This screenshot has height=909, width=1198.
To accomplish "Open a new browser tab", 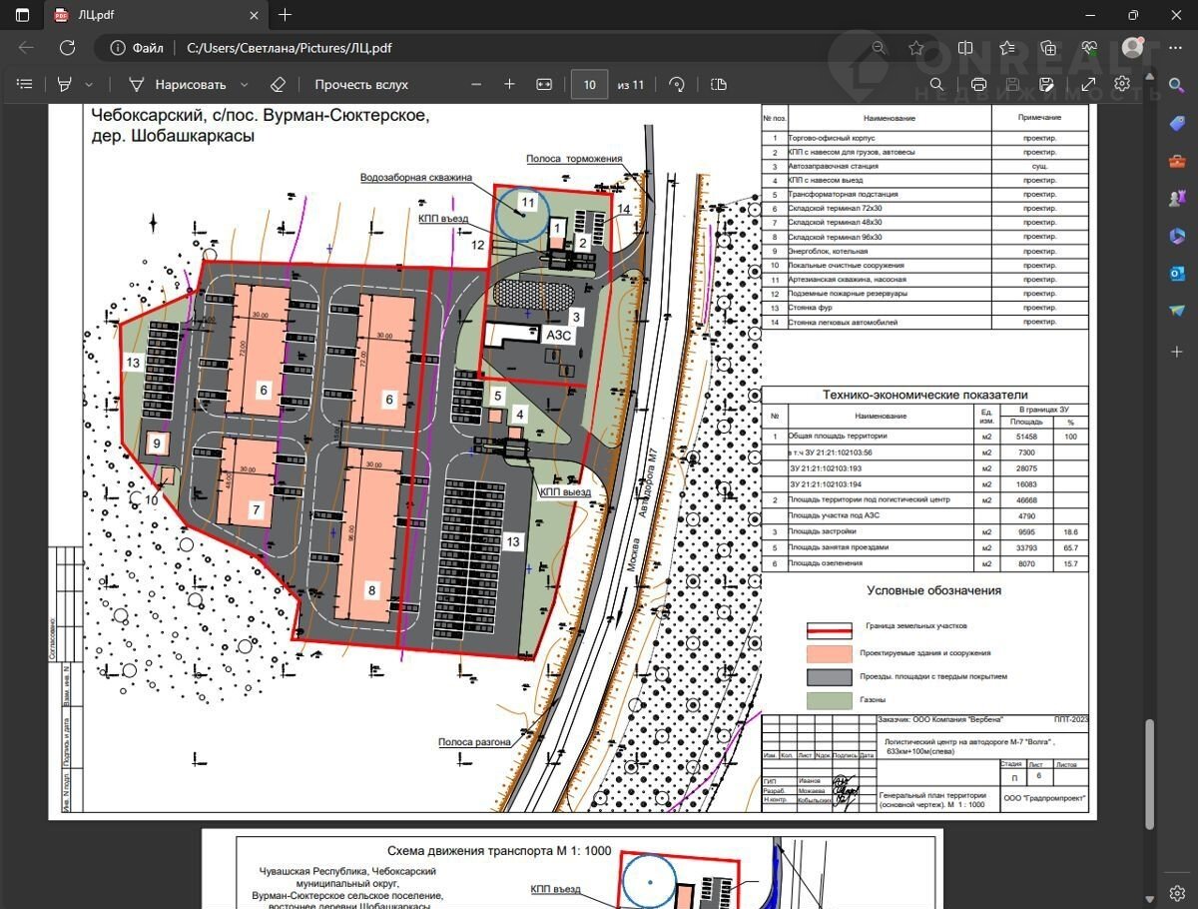I will (286, 15).
